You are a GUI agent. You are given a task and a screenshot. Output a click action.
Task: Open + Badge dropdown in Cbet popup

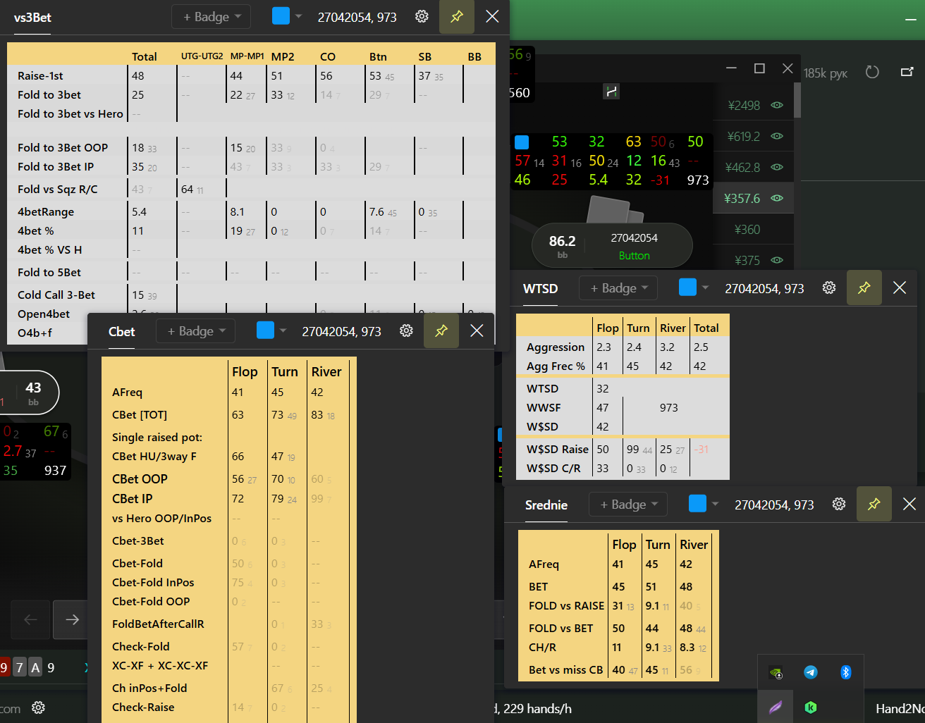(x=196, y=331)
